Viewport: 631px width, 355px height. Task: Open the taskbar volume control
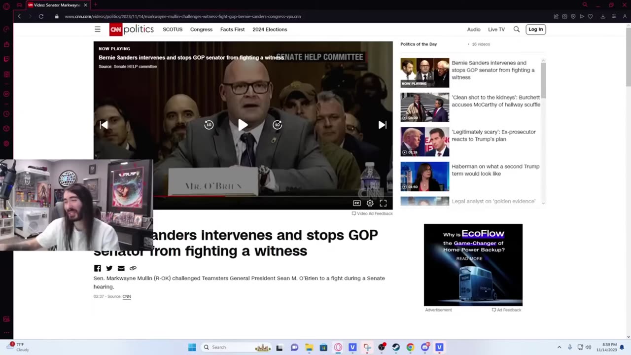tap(588, 347)
